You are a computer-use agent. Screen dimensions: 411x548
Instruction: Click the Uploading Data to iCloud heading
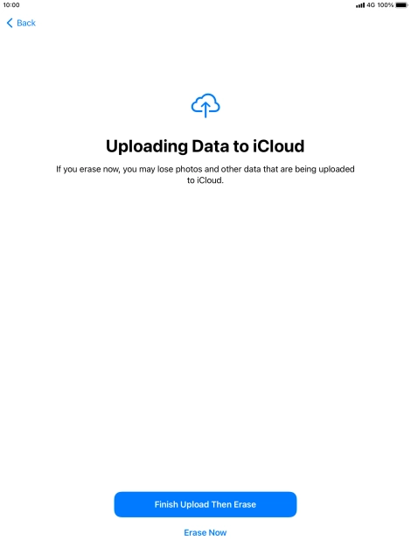205,146
